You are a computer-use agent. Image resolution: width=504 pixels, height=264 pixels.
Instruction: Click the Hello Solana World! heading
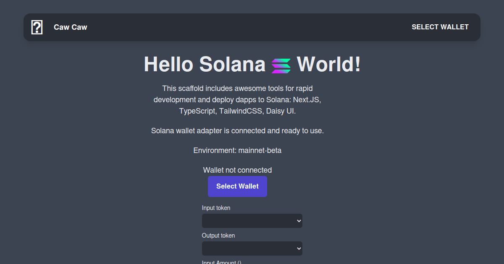click(252, 65)
